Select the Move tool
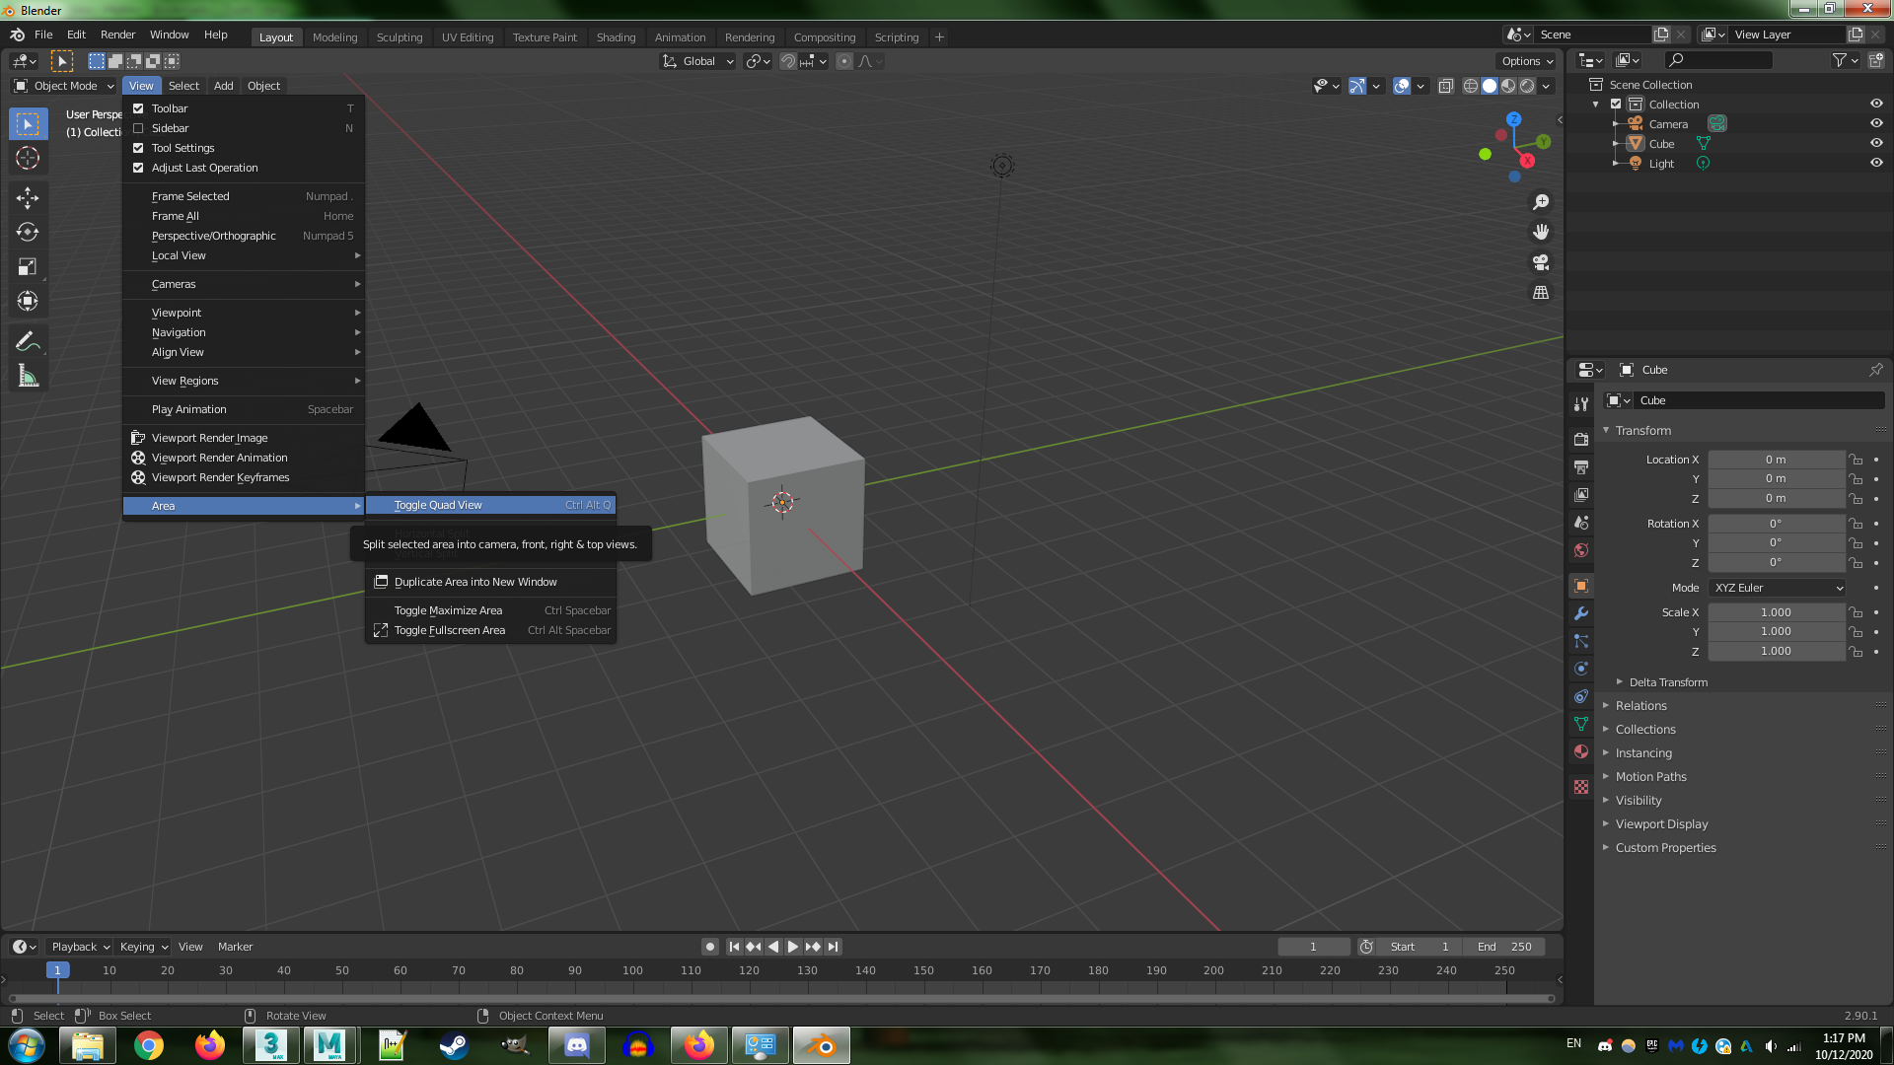Screen dimensions: 1894x1065 (x=28, y=198)
